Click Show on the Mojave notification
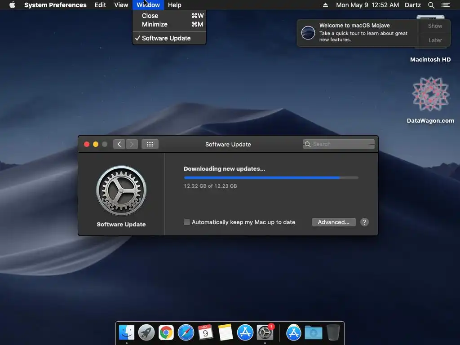460x345 pixels. click(435, 26)
